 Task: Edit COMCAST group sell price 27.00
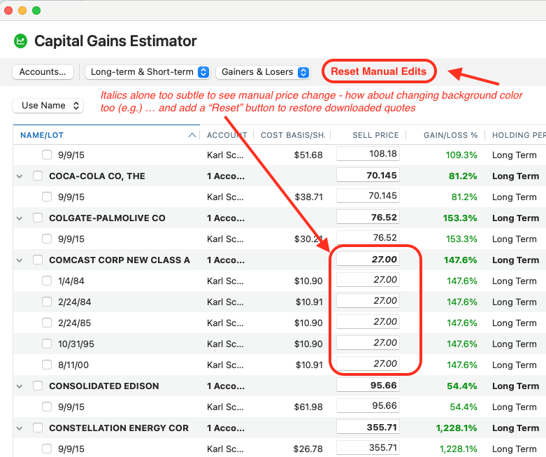(x=368, y=259)
